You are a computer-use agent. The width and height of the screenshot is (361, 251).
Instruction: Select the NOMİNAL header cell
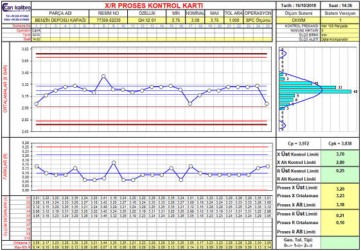195,13
